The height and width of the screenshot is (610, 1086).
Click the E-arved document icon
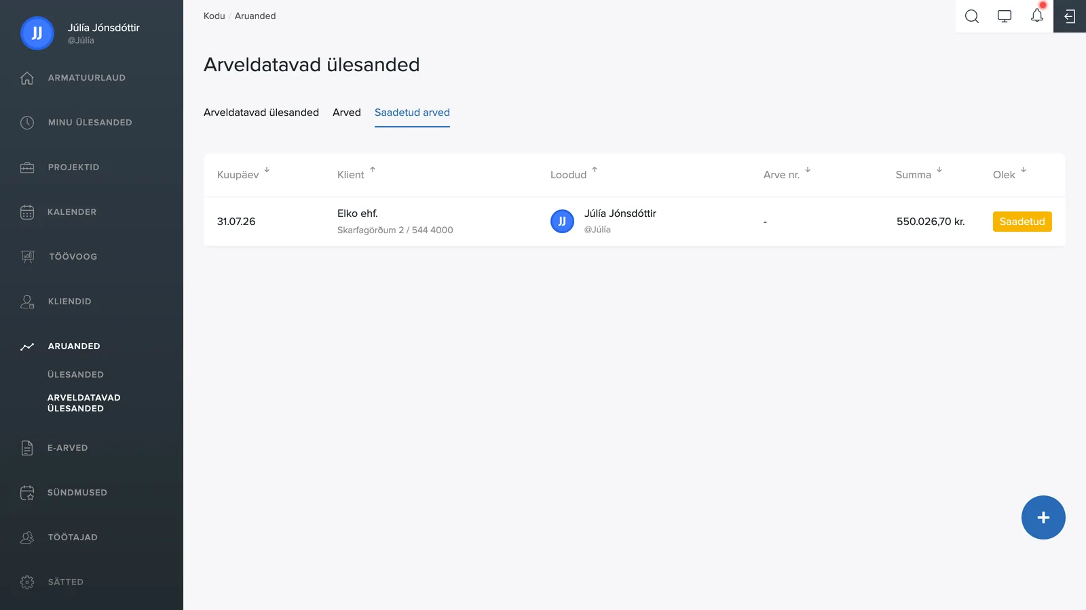[27, 448]
